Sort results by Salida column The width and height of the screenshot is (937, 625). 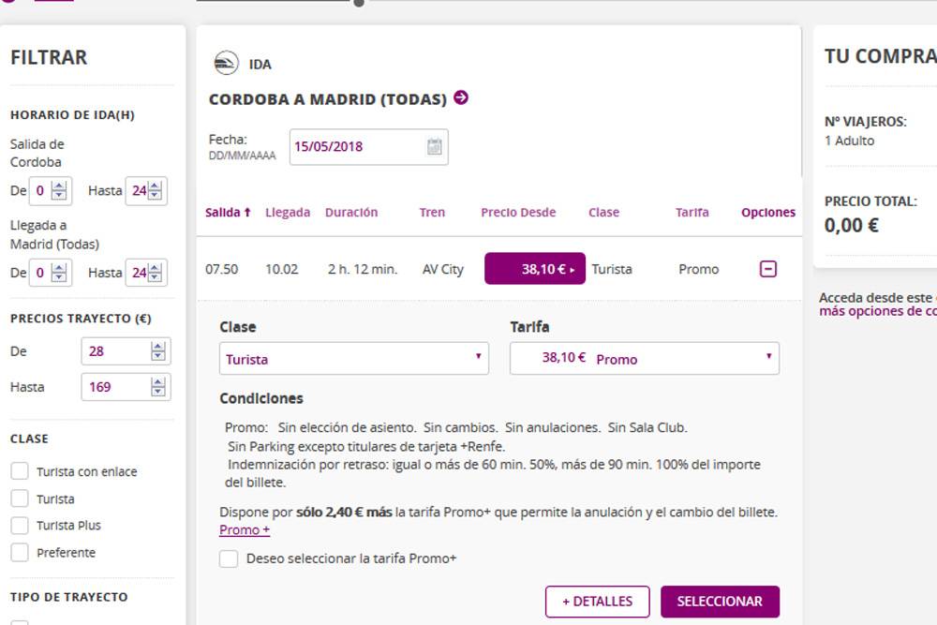(x=228, y=213)
